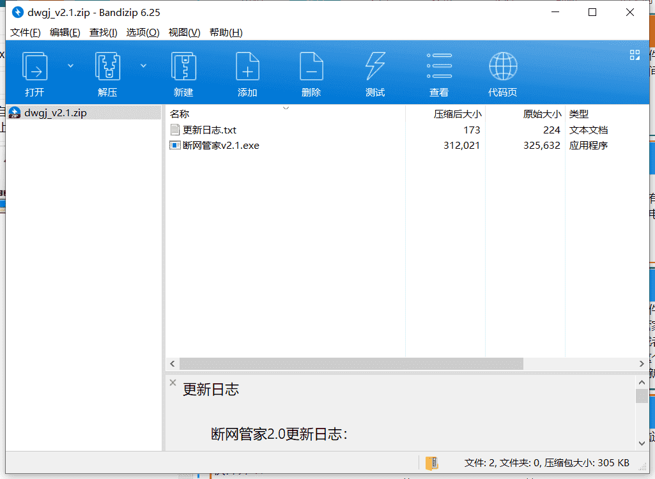655x479 pixels.
Task: Click the grid layout icon in the toolbar corner
Action: pyautogui.click(x=635, y=55)
